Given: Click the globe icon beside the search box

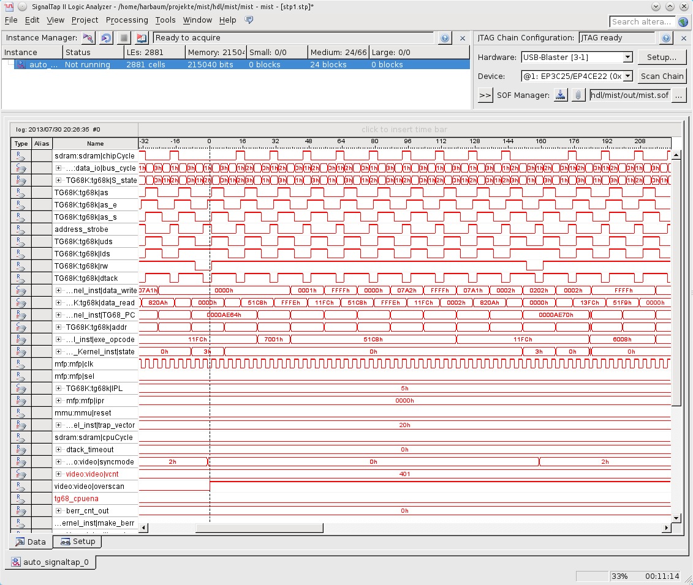Looking at the screenshot, I should coord(683,21).
